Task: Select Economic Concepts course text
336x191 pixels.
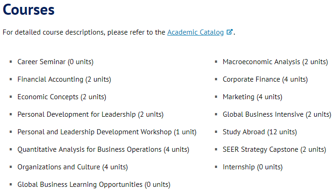Action: [x=62, y=97]
